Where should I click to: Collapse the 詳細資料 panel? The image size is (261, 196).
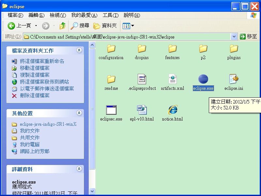coord(79,169)
